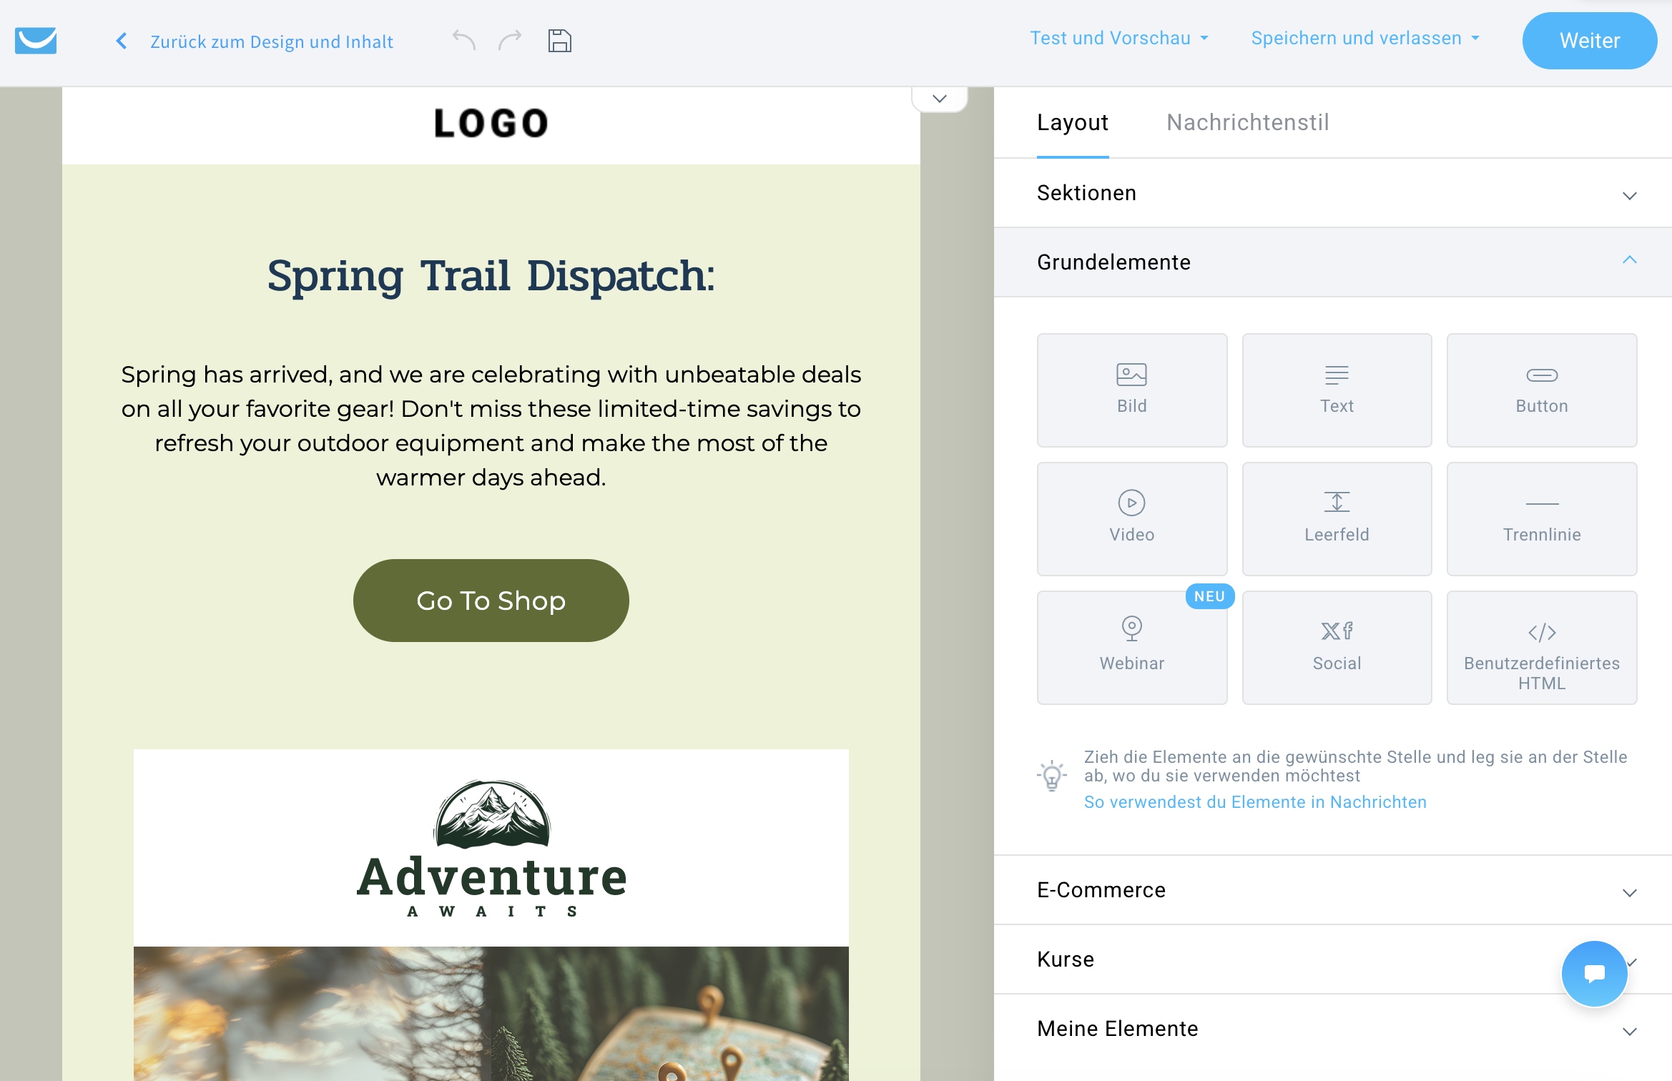Viewport: 1672px width, 1081px height.
Task: Select the Bild image element
Action: point(1131,390)
